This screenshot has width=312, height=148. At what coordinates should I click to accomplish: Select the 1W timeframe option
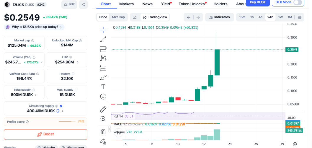click(280, 17)
